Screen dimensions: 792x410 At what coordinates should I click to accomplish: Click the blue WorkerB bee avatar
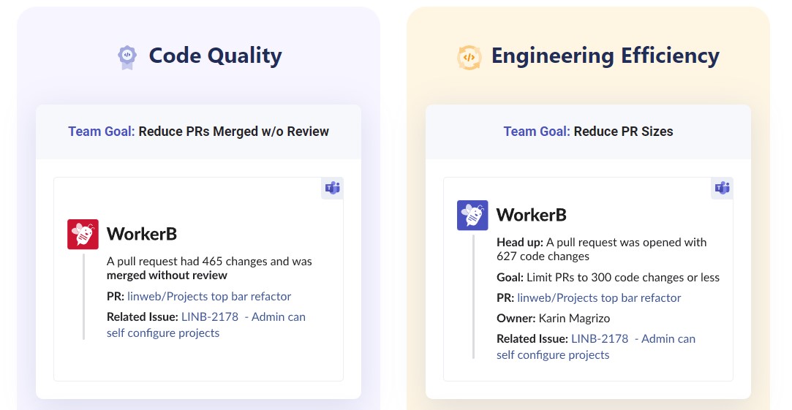[x=472, y=216]
